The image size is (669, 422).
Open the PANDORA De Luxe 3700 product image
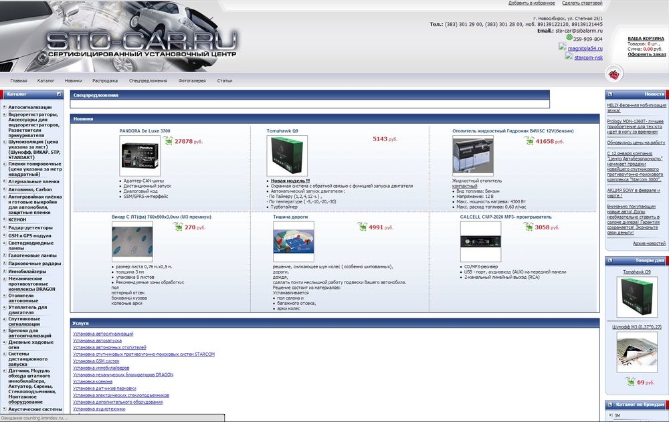click(x=140, y=156)
